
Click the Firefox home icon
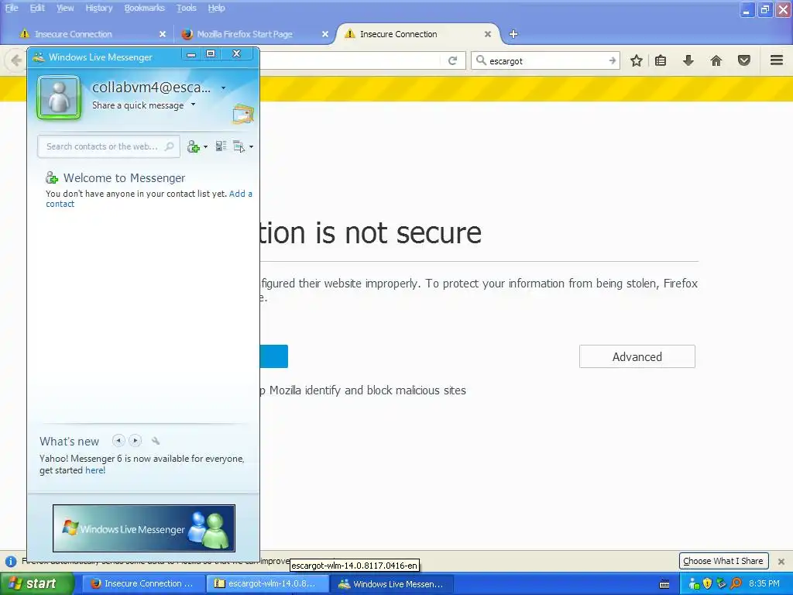[716, 60]
